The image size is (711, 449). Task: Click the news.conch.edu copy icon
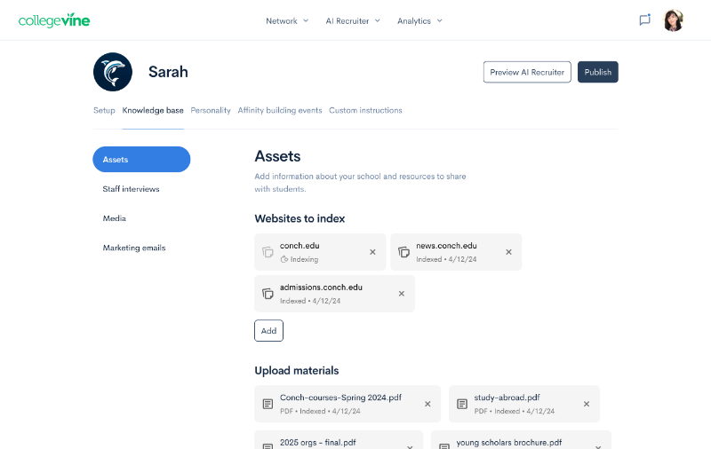tap(403, 252)
